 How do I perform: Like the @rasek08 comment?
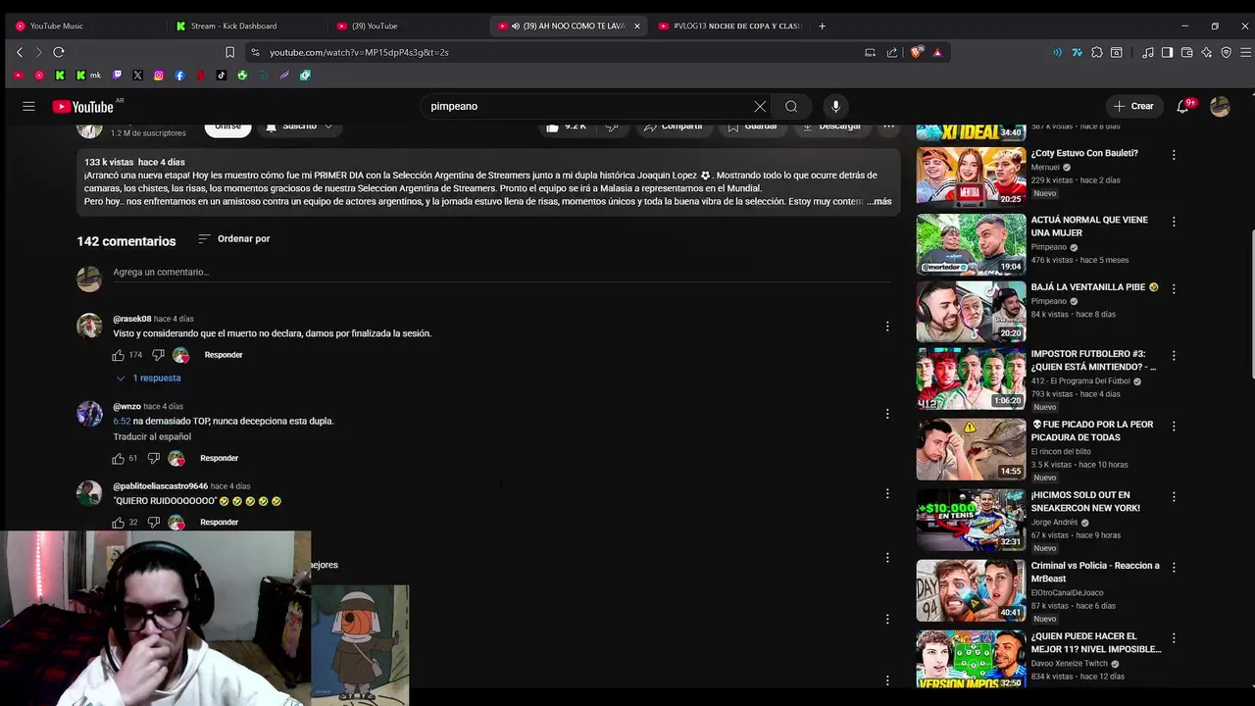tap(119, 355)
